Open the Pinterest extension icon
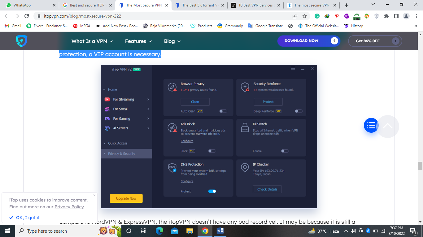Viewport: 423px width, 237px height. 337,16
